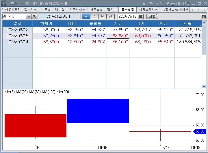Switch to 세계경제지표 tab

pyautogui.click(x=148, y=9)
